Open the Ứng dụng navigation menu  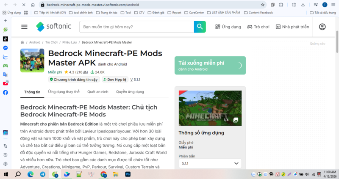pyautogui.click(x=228, y=27)
